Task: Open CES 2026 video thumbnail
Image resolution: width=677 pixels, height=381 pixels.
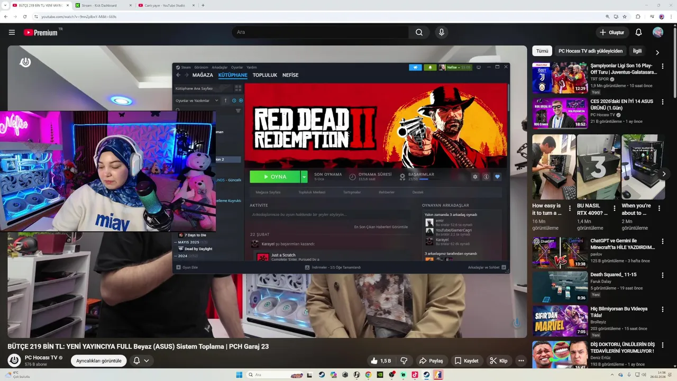Action: [560, 113]
